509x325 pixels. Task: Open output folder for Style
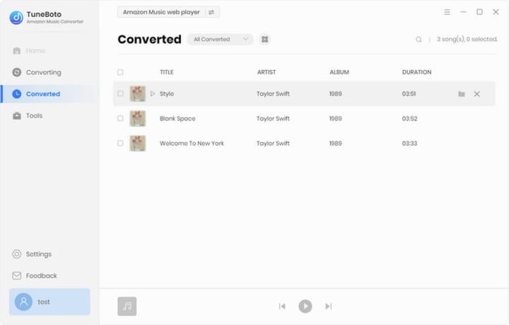pyautogui.click(x=462, y=94)
